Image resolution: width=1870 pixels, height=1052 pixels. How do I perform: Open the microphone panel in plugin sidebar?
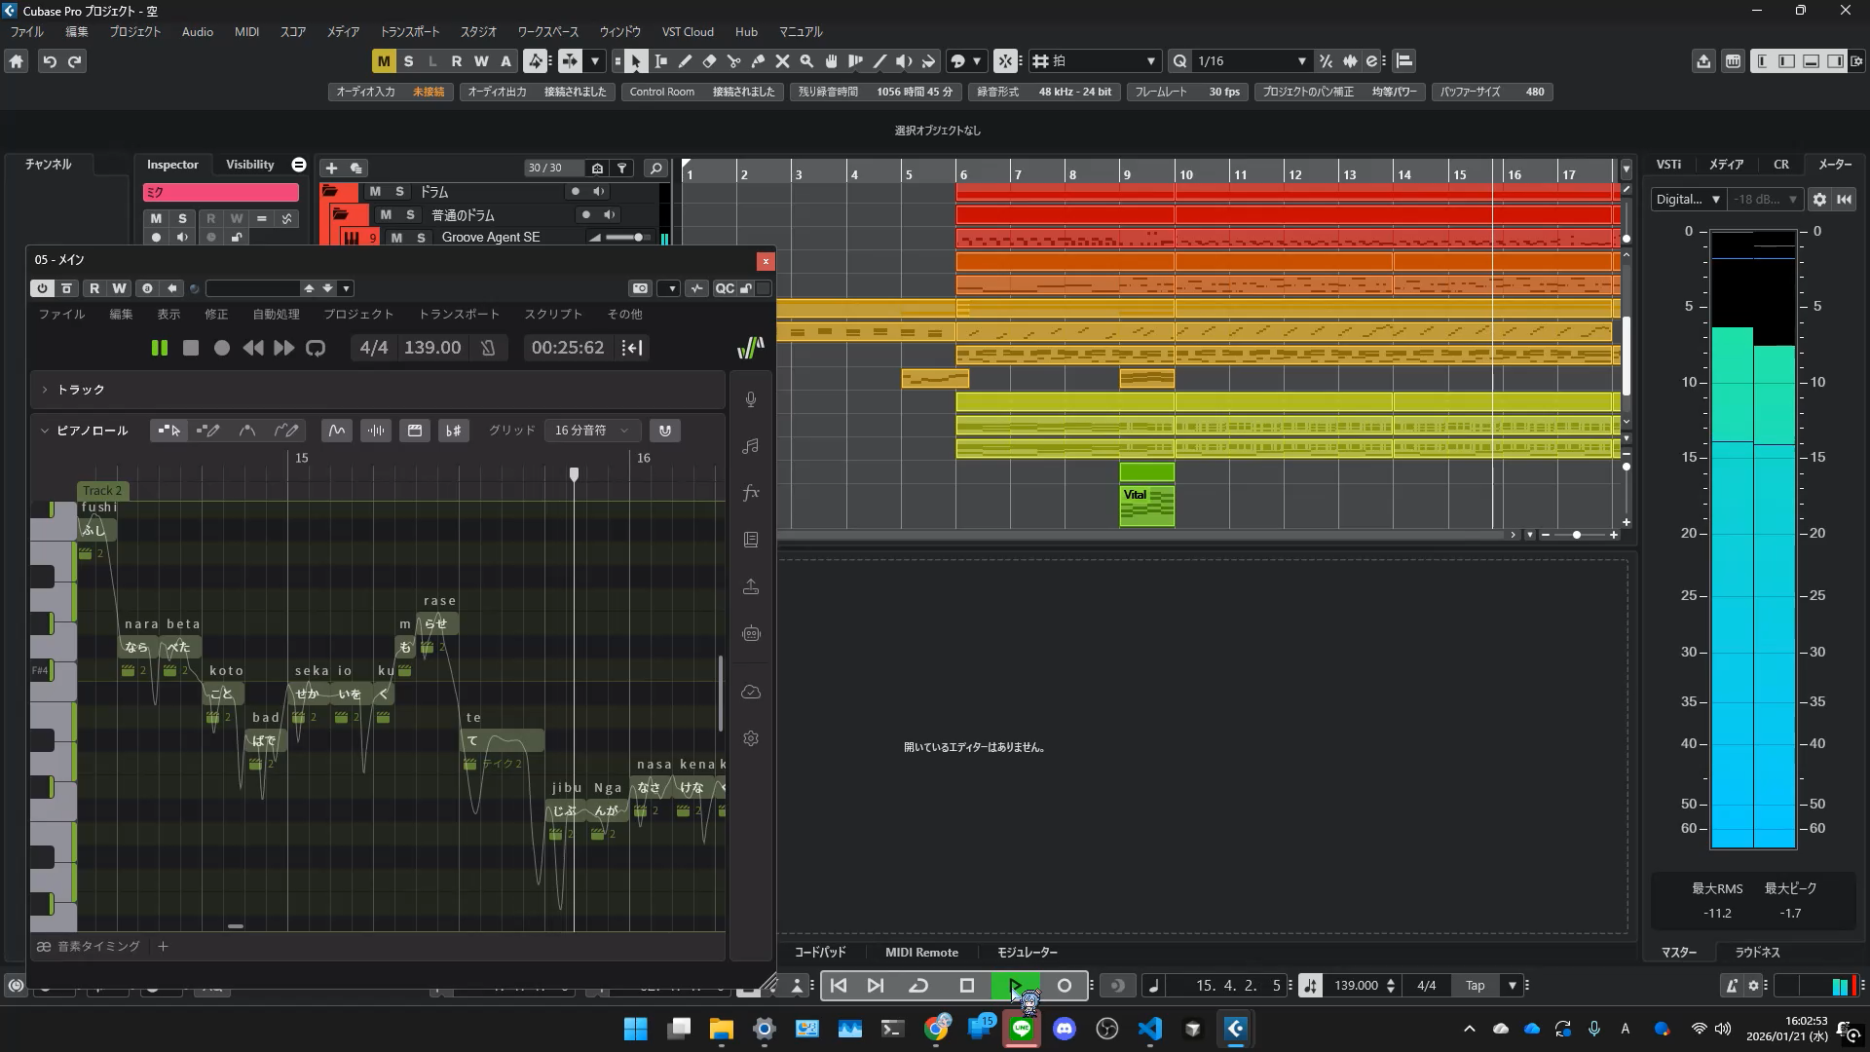[751, 399]
